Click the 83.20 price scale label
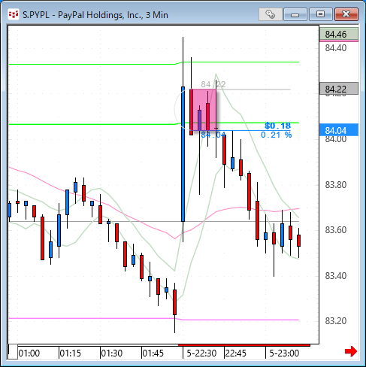This screenshot has height=367, width=366. [336, 321]
